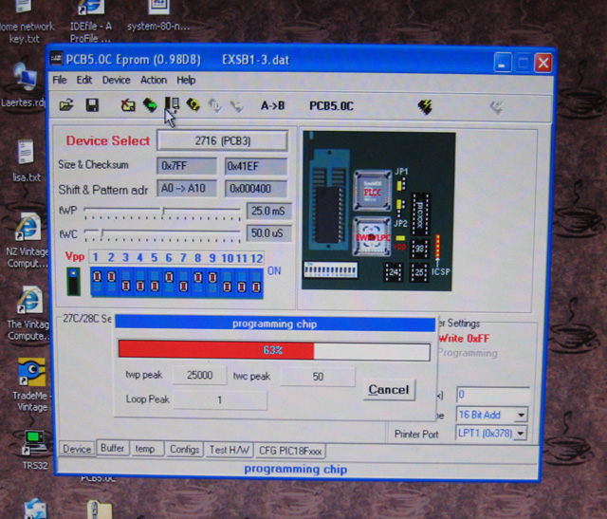Screen dimensions: 607x519
Task: Click the 0x41EF checksum field
Action: click(255, 166)
